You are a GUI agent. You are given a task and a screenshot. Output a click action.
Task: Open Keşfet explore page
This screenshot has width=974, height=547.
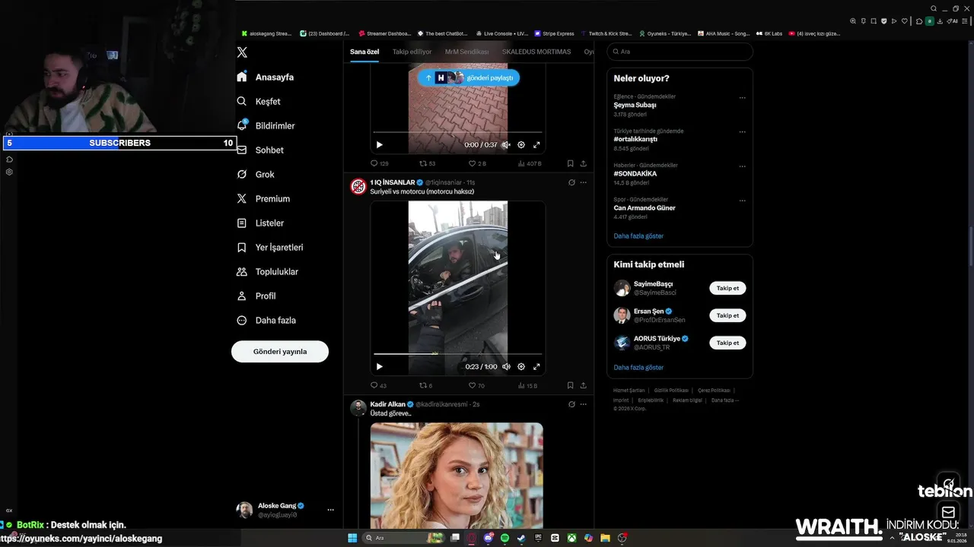(x=259, y=101)
